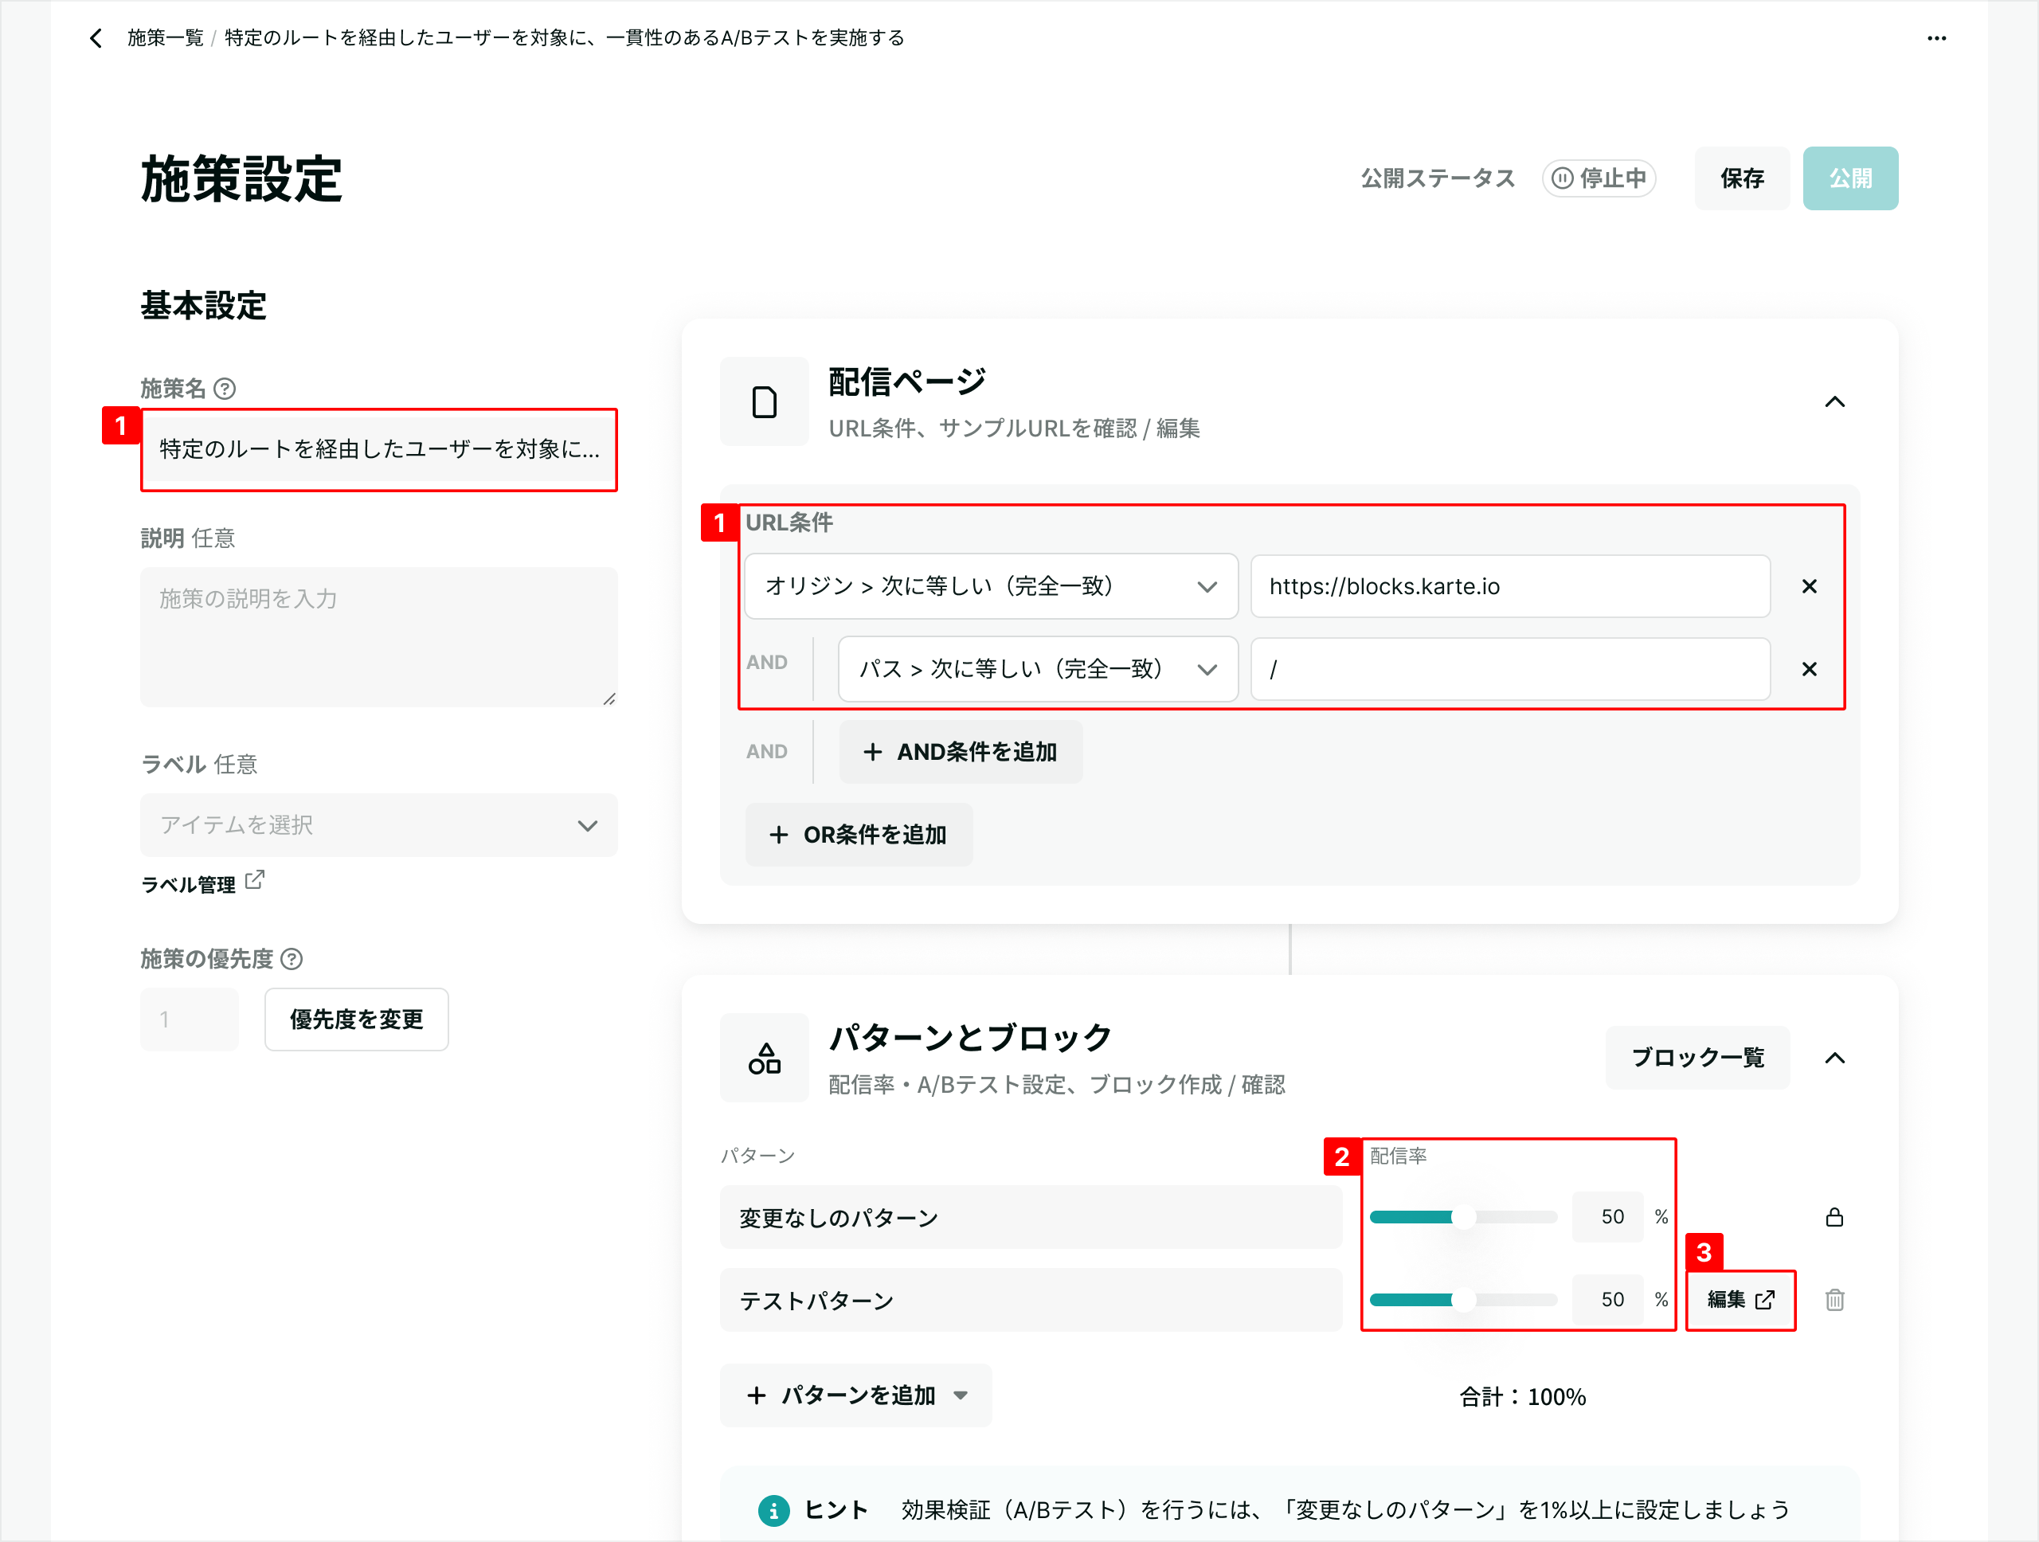Open the three-dot more options menu
The width and height of the screenshot is (2039, 1542).
click(1935, 37)
